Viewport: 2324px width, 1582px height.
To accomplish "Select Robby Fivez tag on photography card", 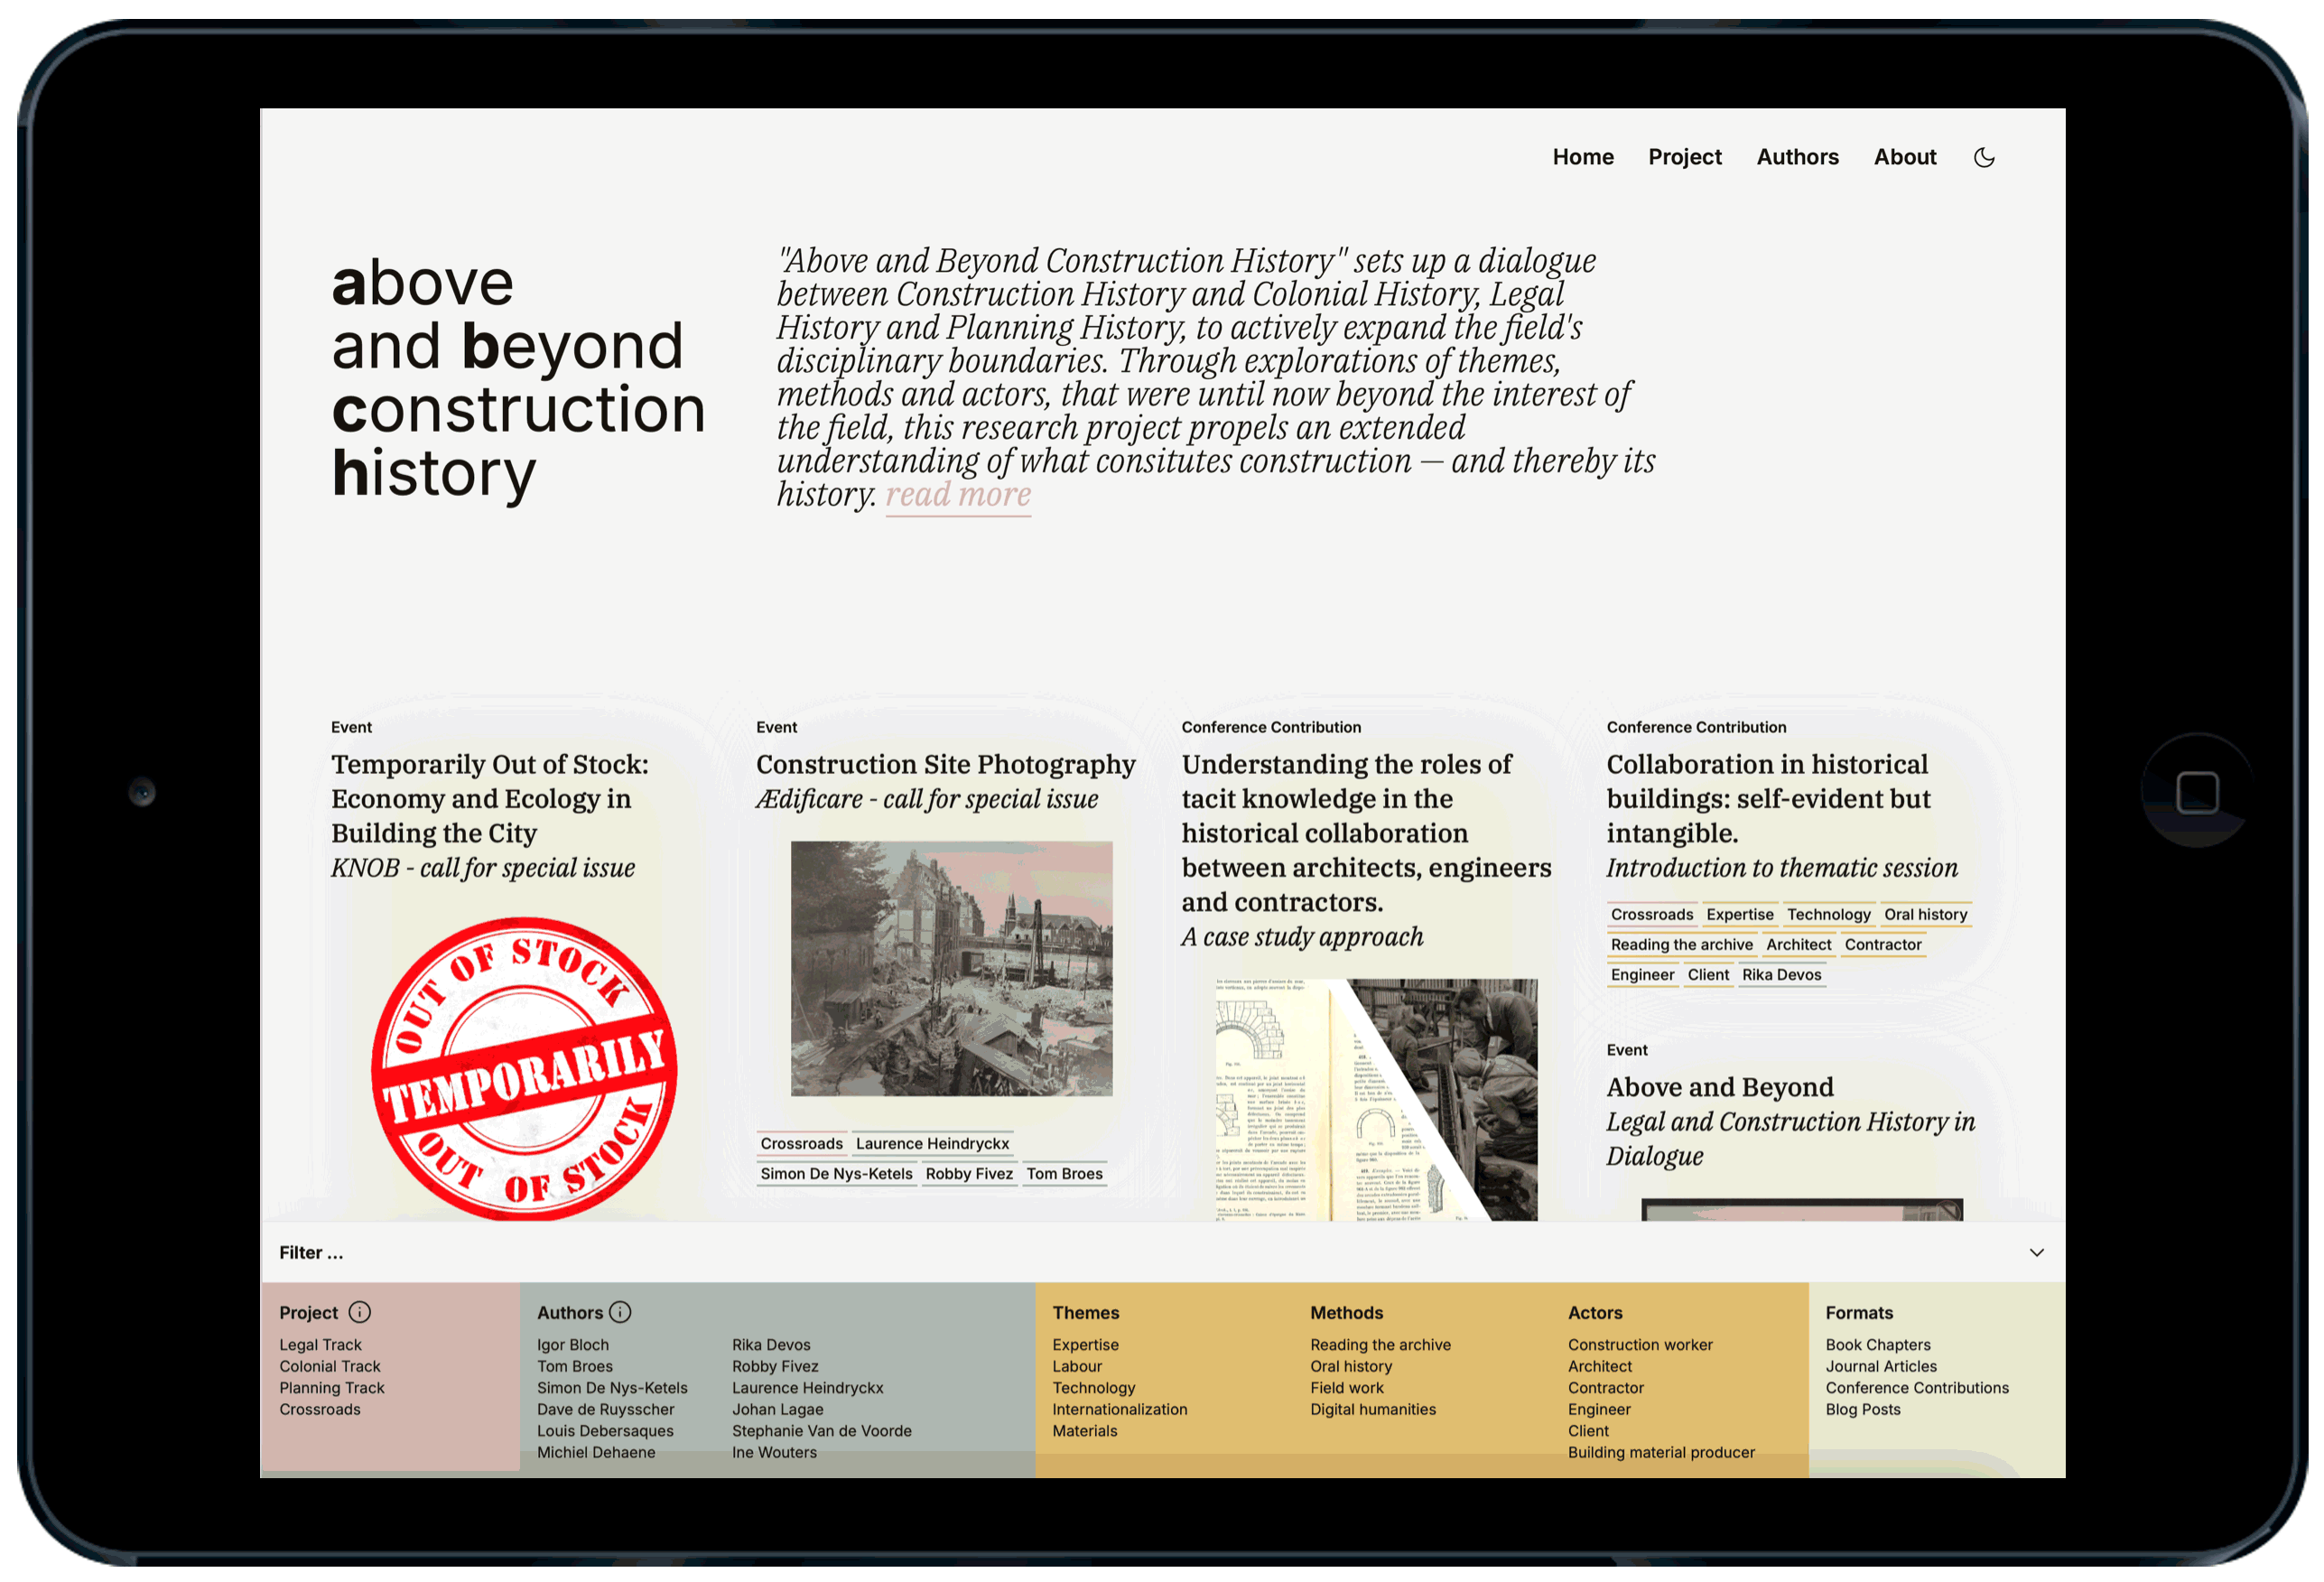I will (969, 1174).
